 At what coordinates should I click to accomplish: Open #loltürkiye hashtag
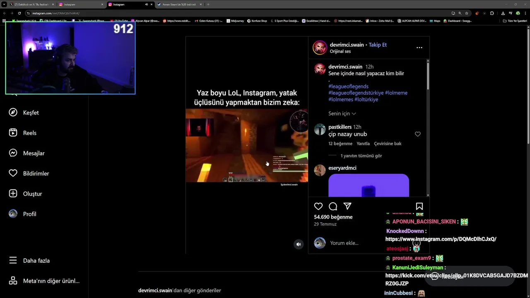(x=366, y=100)
